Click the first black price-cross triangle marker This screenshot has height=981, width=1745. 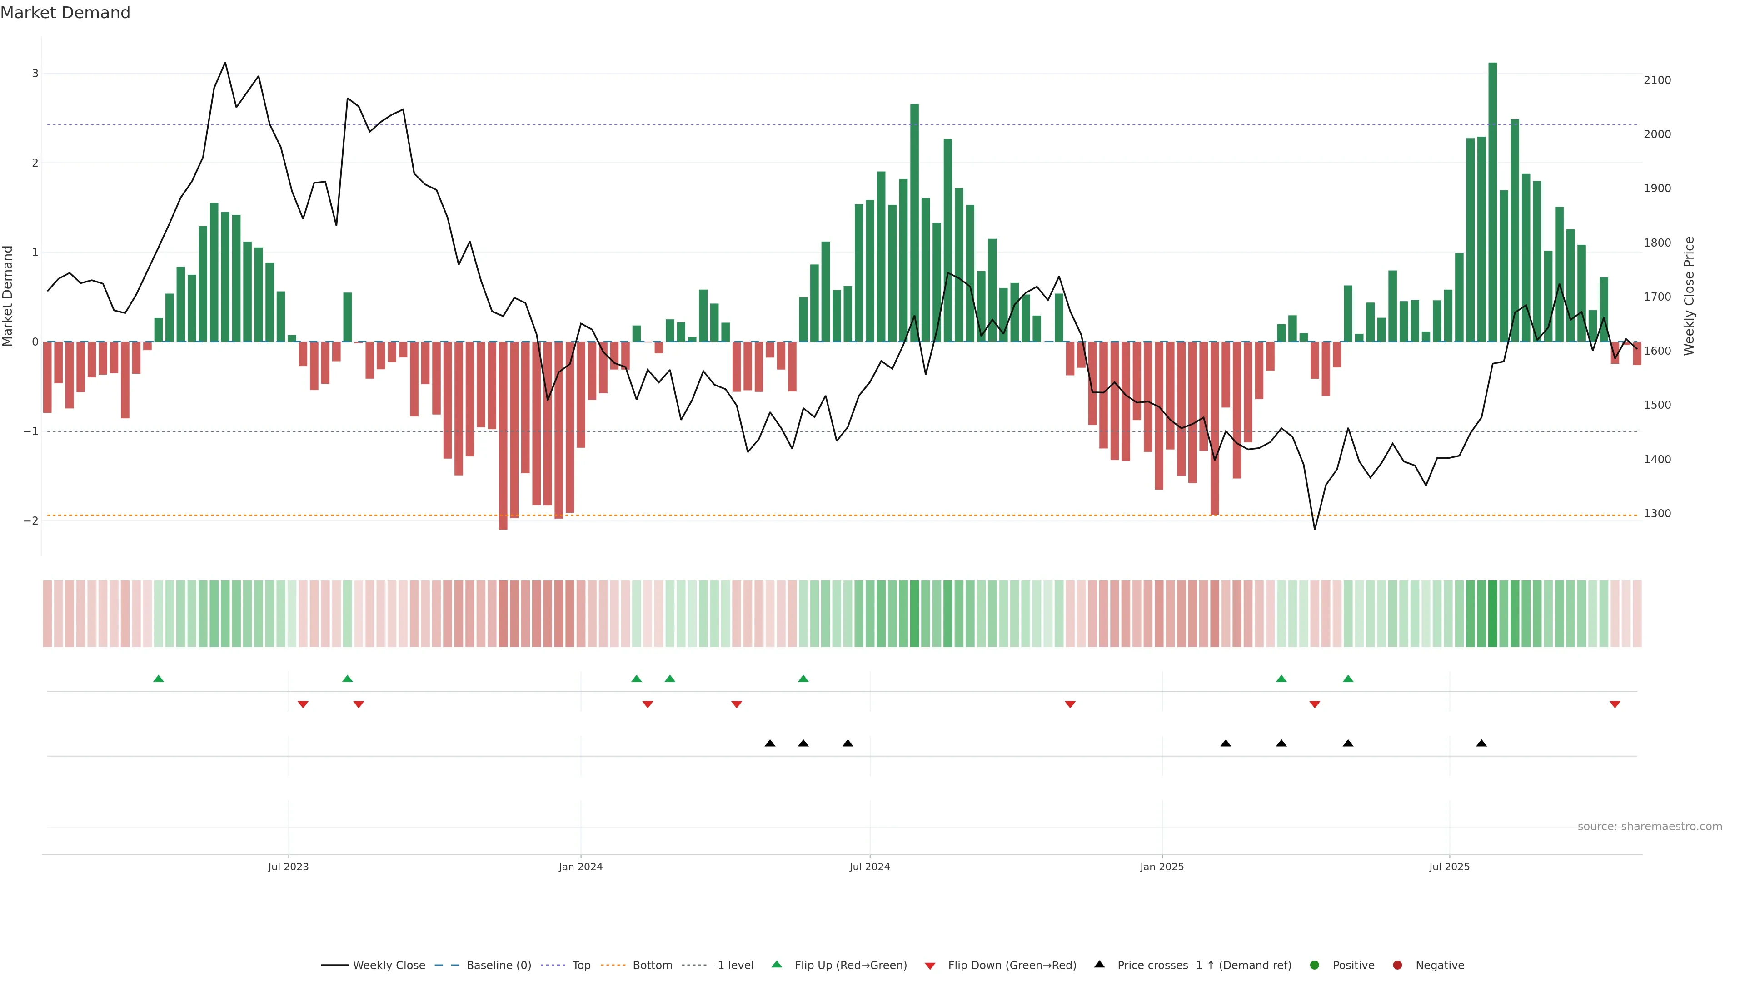pyautogui.click(x=770, y=743)
